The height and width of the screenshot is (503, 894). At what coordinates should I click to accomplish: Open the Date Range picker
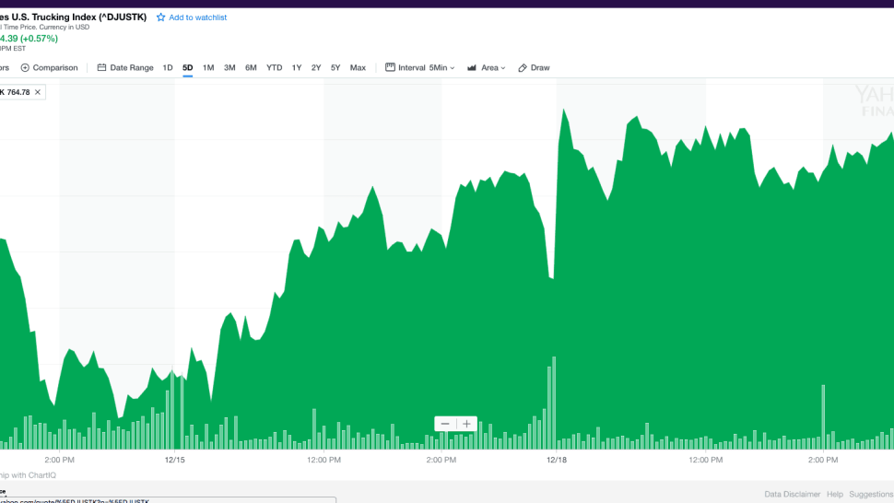coord(125,67)
